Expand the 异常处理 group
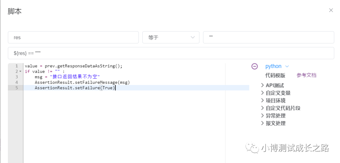 click(x=273, y=115)
